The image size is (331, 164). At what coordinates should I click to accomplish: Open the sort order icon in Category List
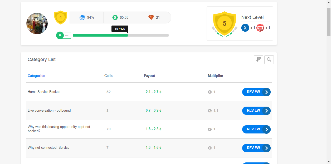click(259, 60)
